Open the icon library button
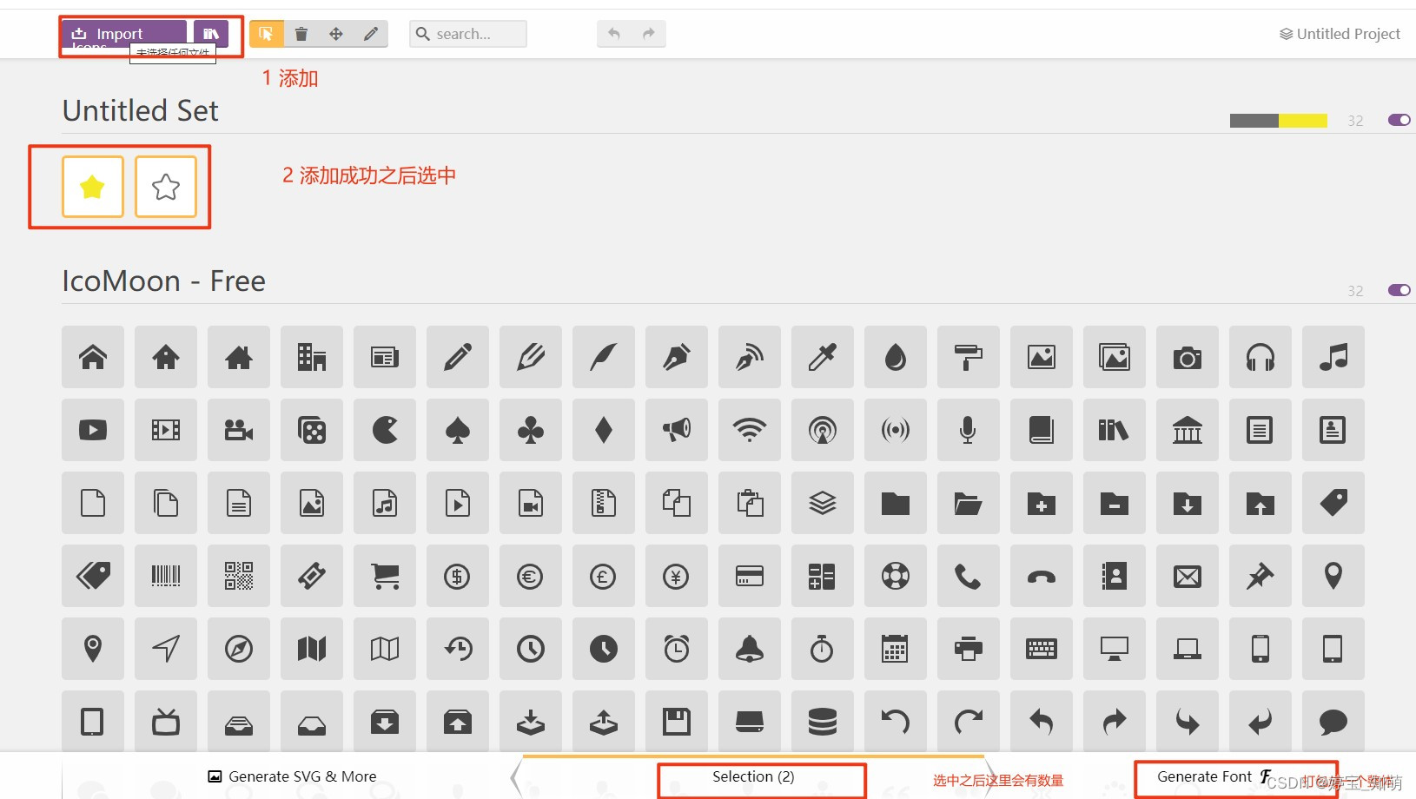 click(211, 34)
